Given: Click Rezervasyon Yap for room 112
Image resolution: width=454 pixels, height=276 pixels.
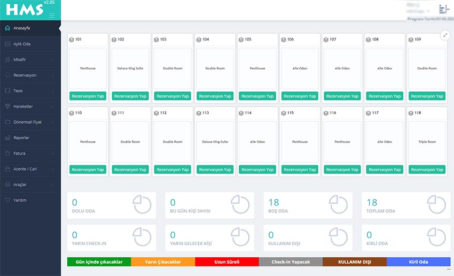Looking at the screenshot, I should pos(173,170).
